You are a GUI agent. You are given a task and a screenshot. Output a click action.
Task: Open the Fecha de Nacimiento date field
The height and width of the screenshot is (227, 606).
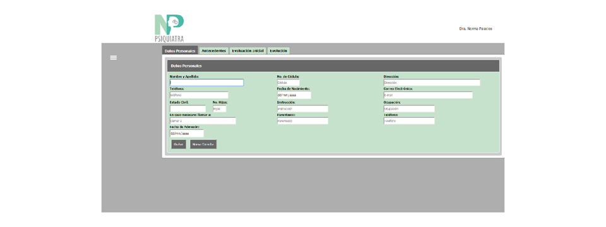click(x=294, y=95)
